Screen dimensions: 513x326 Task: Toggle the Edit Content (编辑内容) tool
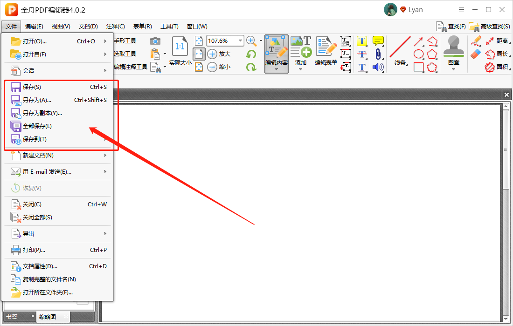click(x=277, y=54)
